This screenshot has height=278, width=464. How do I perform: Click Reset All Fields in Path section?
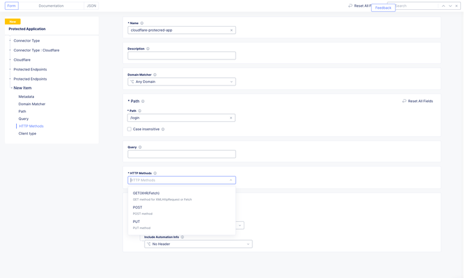[x=418, y=101]
